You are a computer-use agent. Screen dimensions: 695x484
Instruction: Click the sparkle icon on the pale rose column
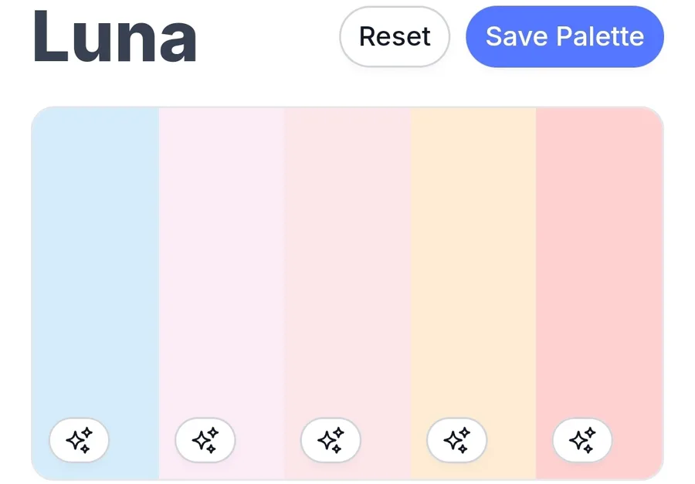(x=331, y=440)
